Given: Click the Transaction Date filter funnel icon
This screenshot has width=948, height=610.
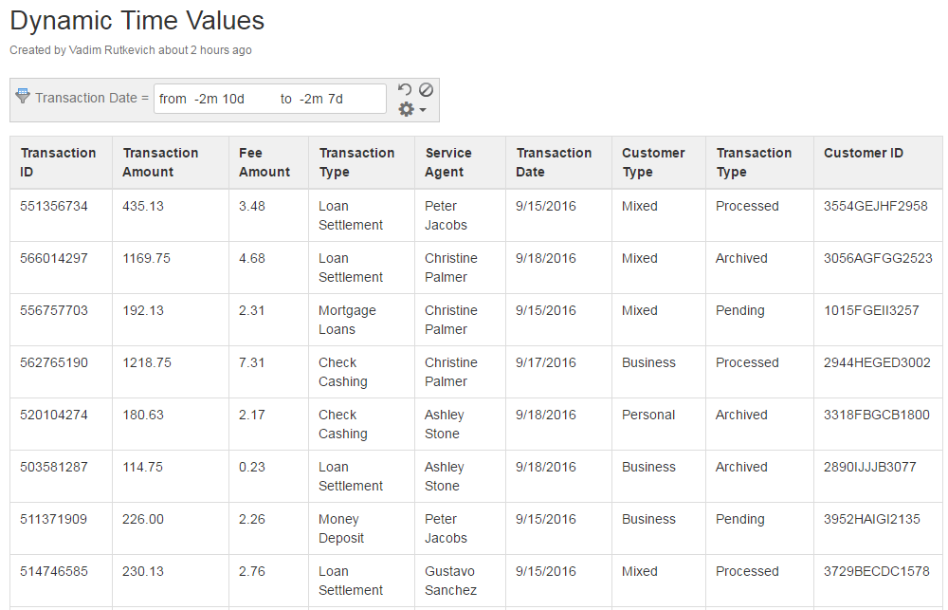Looking at the screenshot, I should [x=21, y=96].
